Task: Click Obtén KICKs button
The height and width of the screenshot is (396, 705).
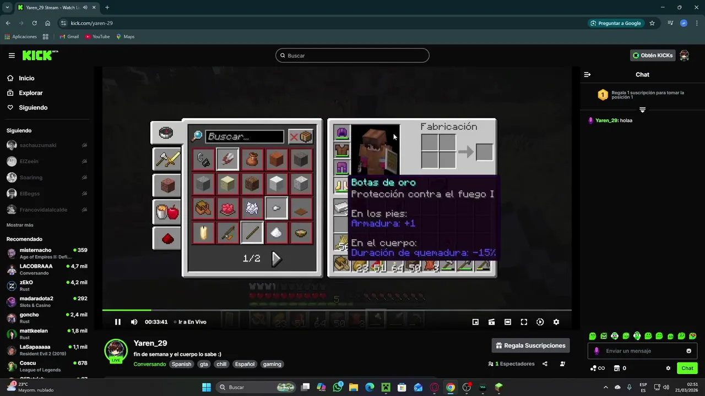Action: [653, 56]
